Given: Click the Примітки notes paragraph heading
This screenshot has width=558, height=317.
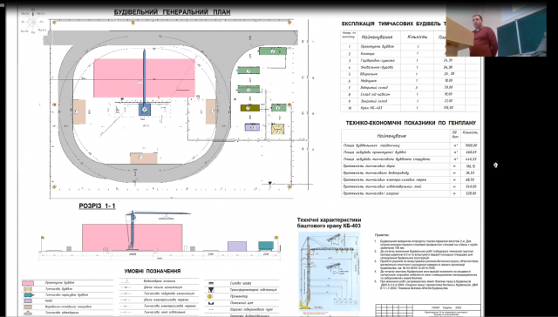Looking at the screenshot, I should (382, 235).
